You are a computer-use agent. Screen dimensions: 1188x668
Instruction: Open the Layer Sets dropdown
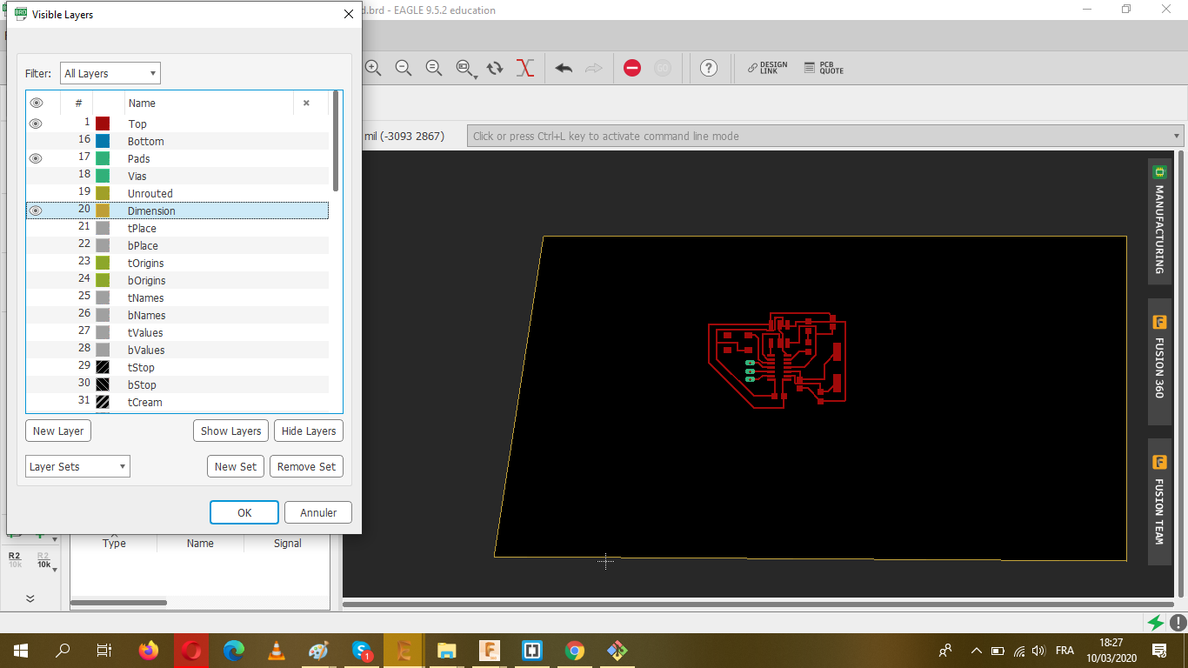(77, 466)
